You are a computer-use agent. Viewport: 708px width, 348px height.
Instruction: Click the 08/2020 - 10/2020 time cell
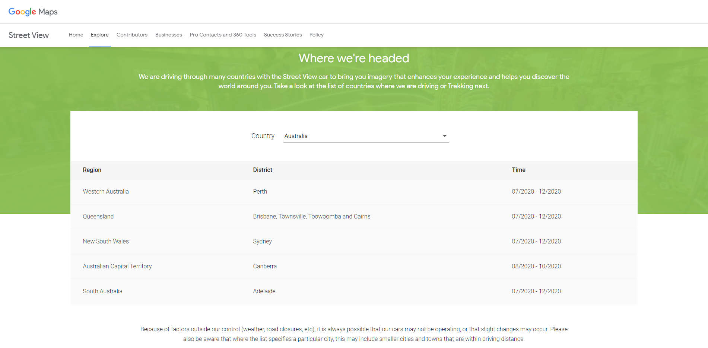click(536, 266)
